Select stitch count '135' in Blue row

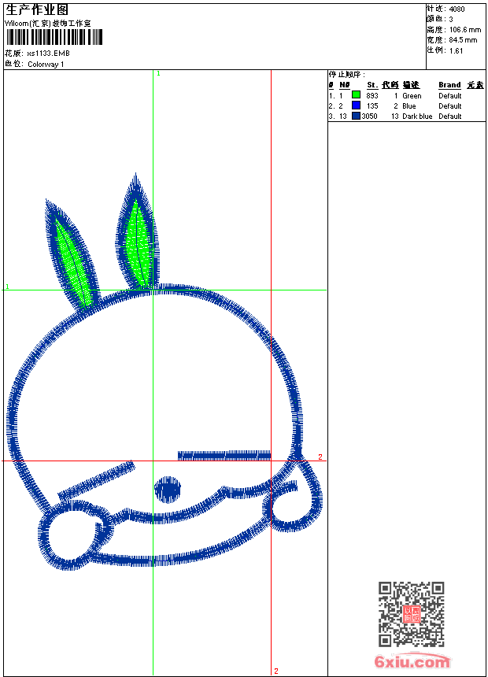pyautogui.click(x=372, y=106)
